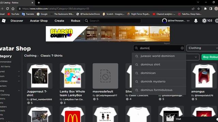Click the share page icon in address bar

coord(193,8)
